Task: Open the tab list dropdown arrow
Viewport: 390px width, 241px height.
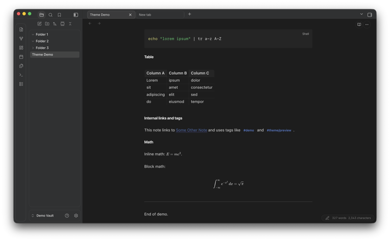Action: 361,14
